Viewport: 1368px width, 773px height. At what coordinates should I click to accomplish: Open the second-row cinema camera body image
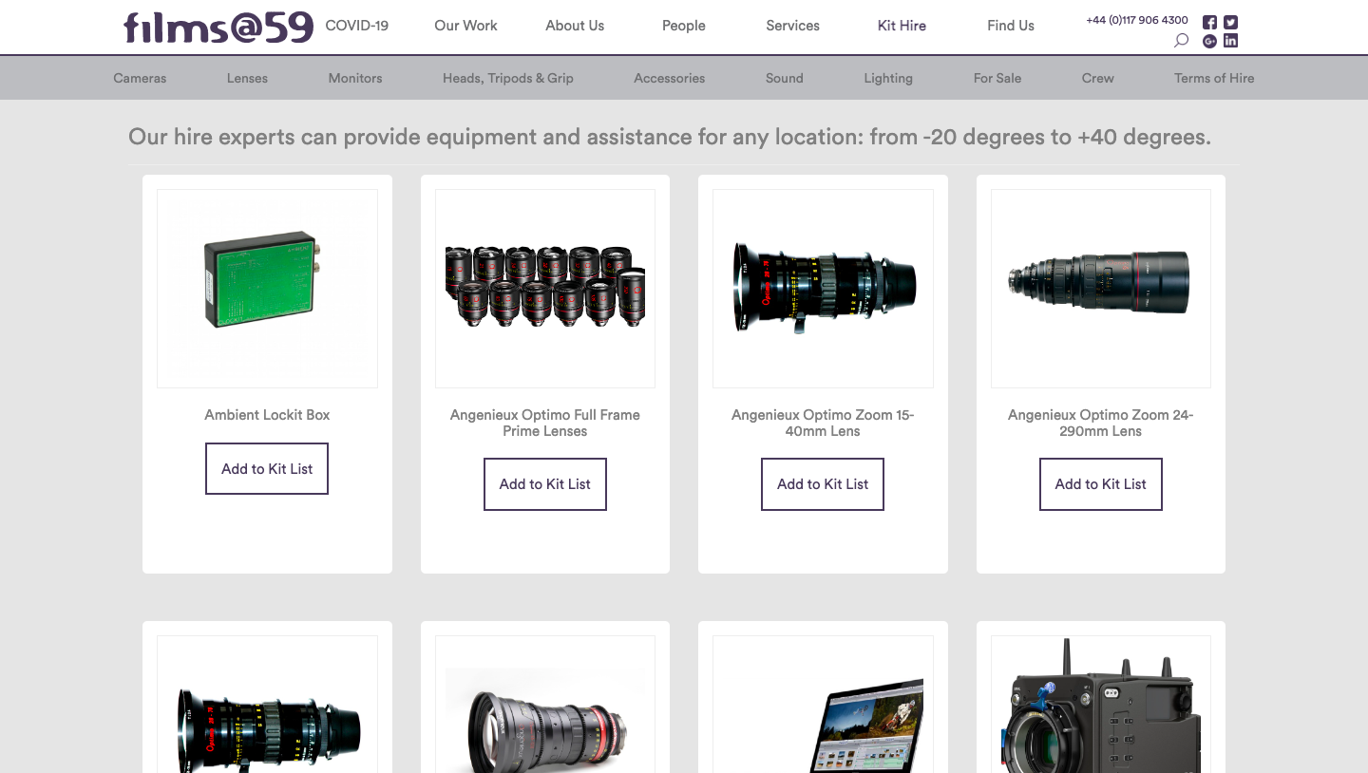click(1101, 705)
